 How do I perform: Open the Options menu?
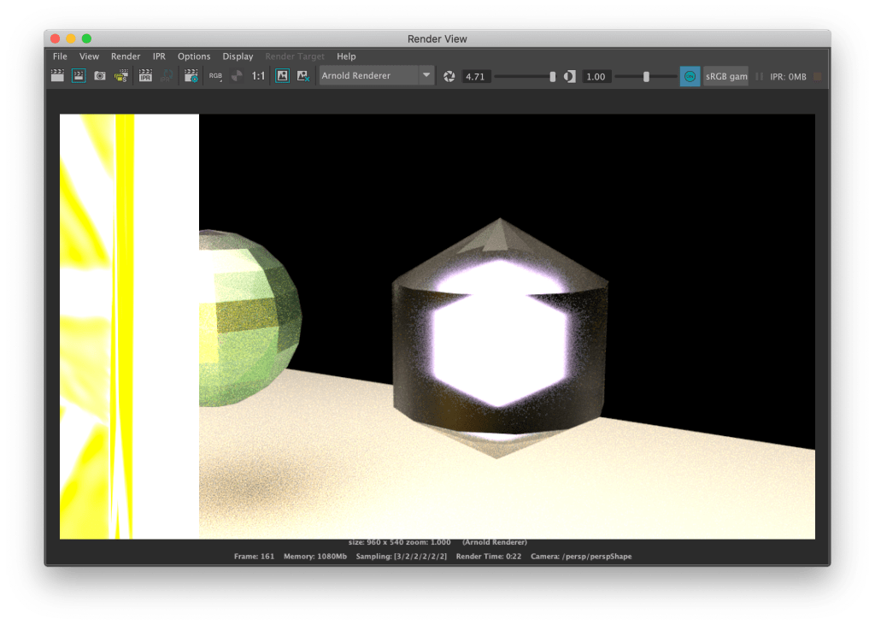point(194,56)
